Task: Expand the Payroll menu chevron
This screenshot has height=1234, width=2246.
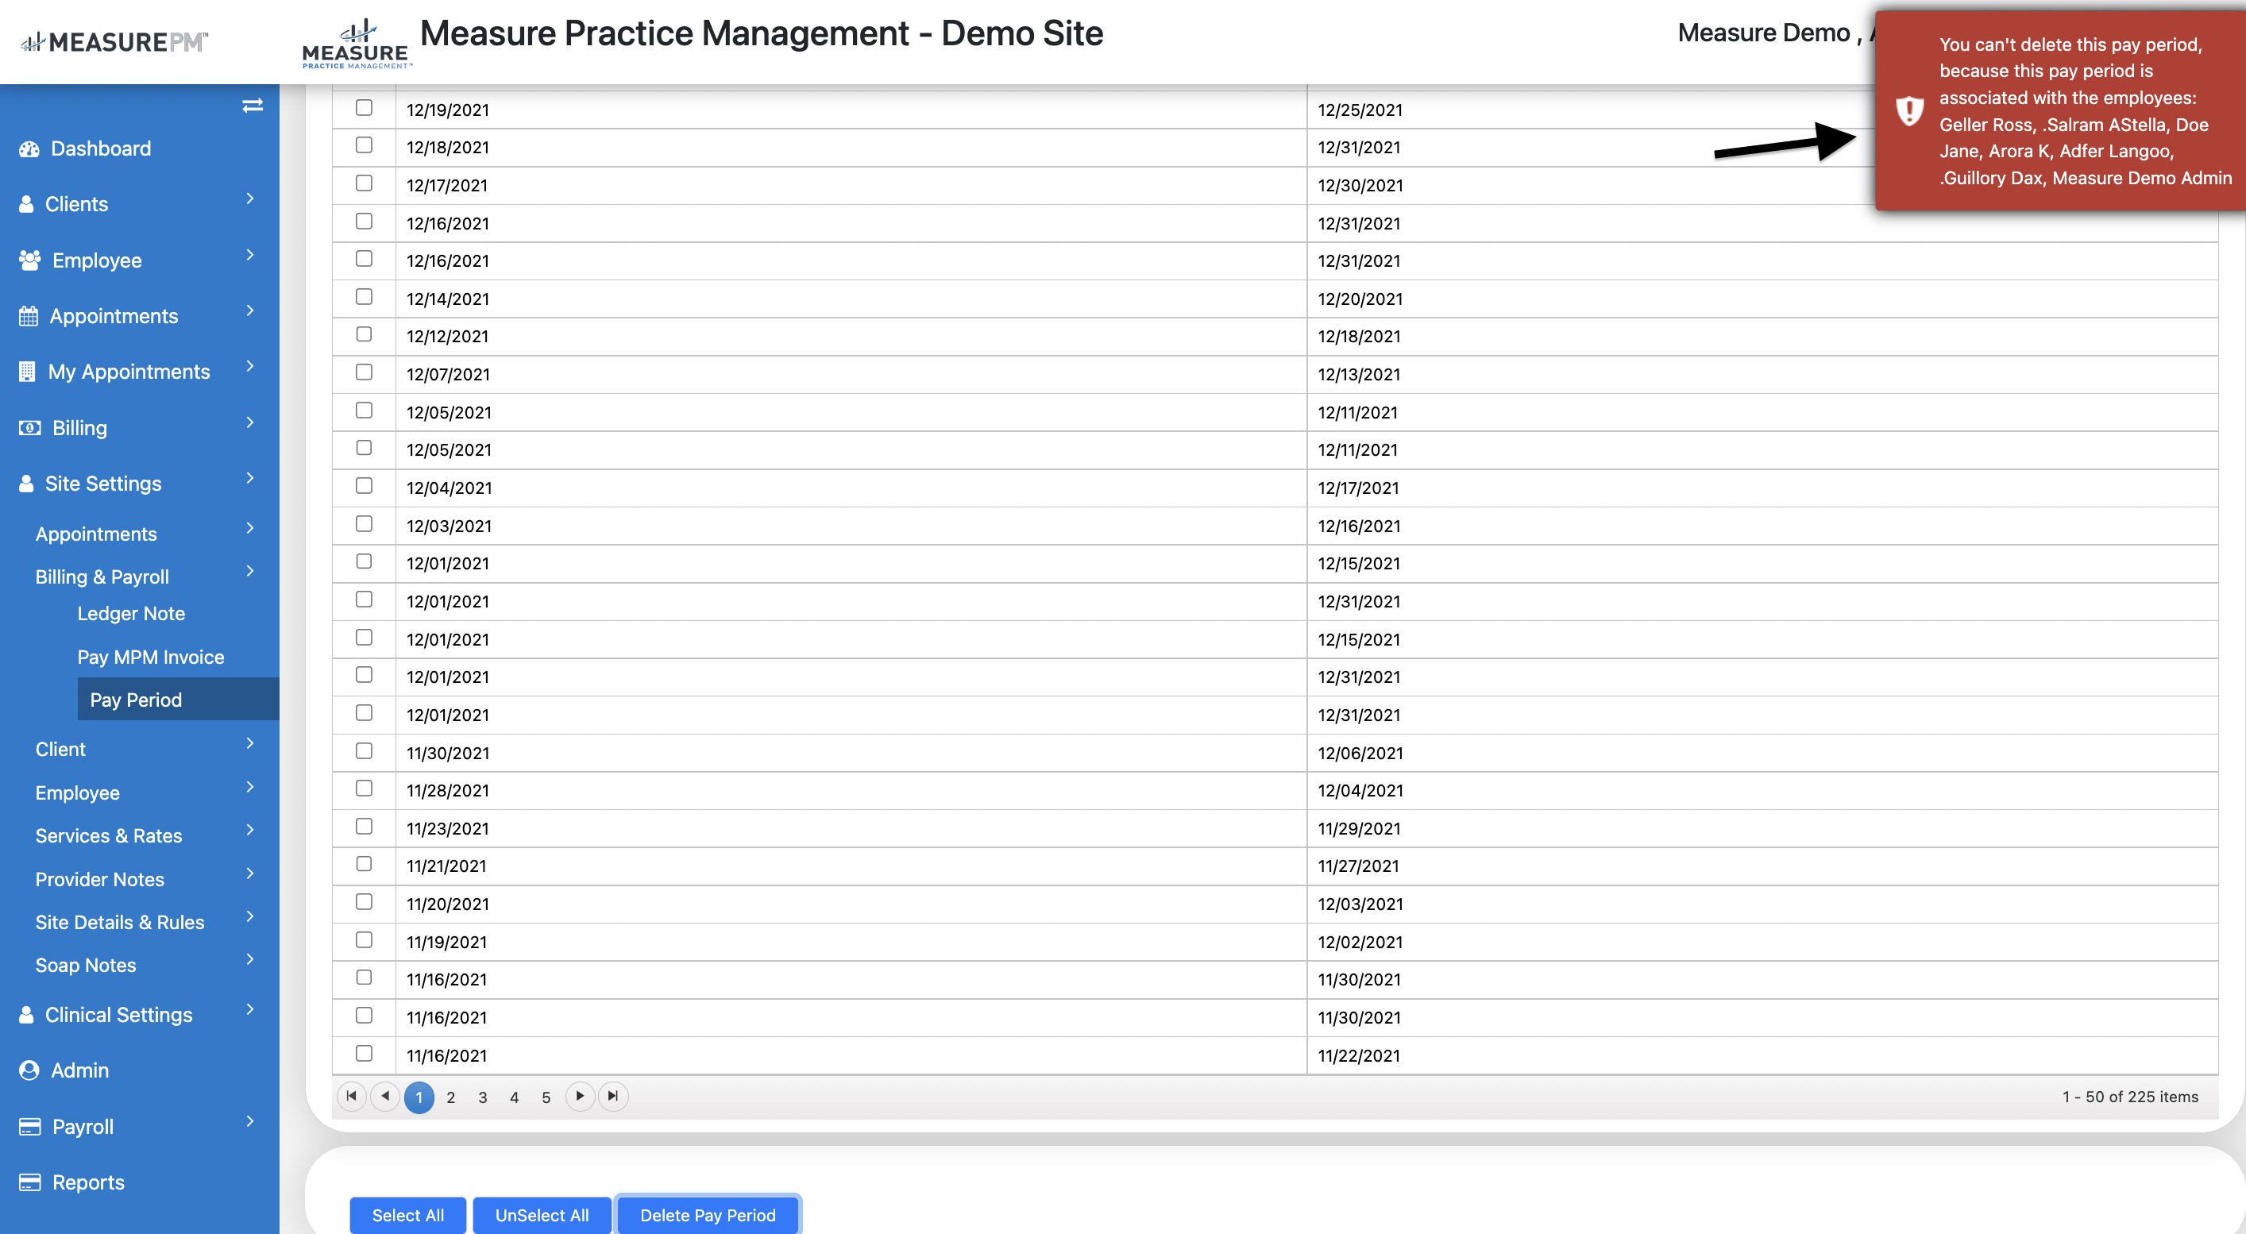Action: point(250,1121)
